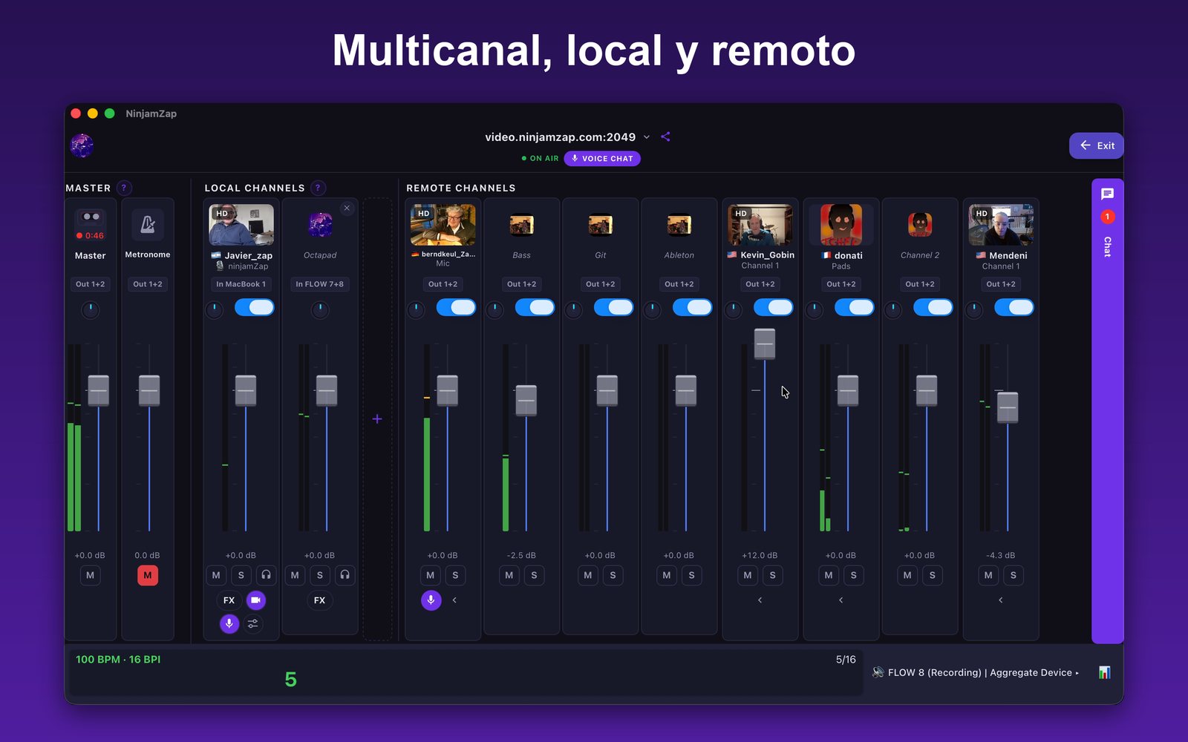This screenshot has width=1188, height=742.
Task: Click the Master pan knob
Action: point(91,309)
